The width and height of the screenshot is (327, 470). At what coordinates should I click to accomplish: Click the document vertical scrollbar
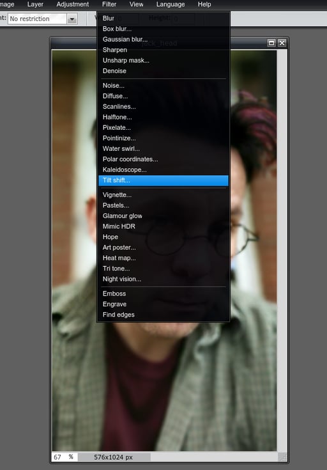click(x=282, y=251)
